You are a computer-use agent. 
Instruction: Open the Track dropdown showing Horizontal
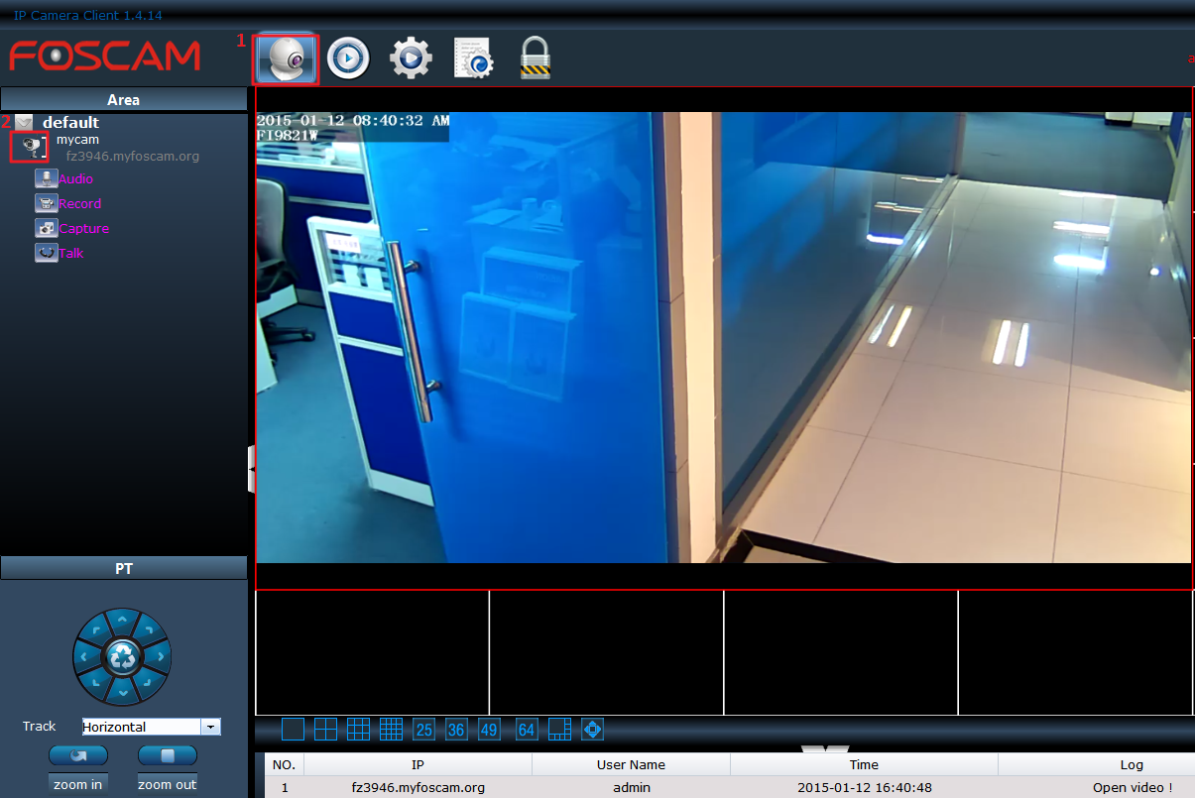(210, 727)
